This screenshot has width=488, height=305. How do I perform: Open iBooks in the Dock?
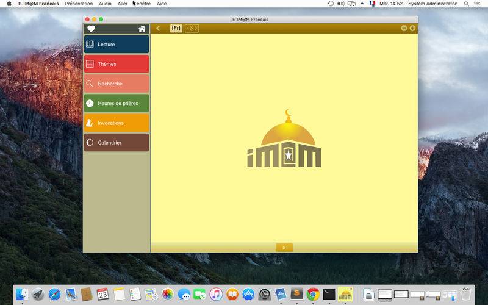pos(232,294)
